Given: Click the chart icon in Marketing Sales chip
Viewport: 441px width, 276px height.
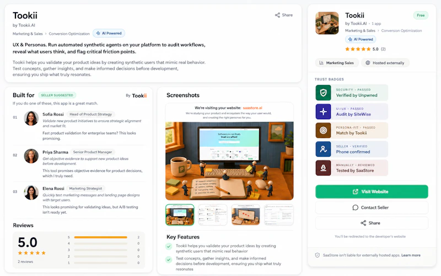Looking at the screenshot, I should click(x=321, y=63).
